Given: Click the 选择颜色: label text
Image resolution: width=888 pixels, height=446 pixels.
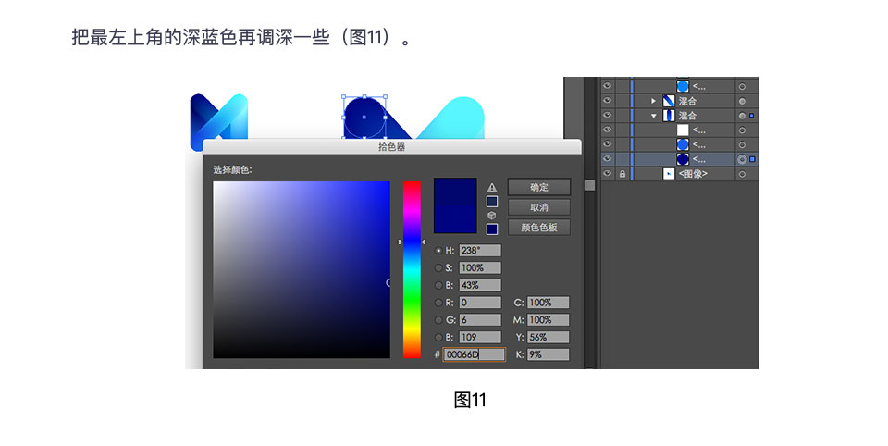Looking at the screenshot, I should point(233,170).
